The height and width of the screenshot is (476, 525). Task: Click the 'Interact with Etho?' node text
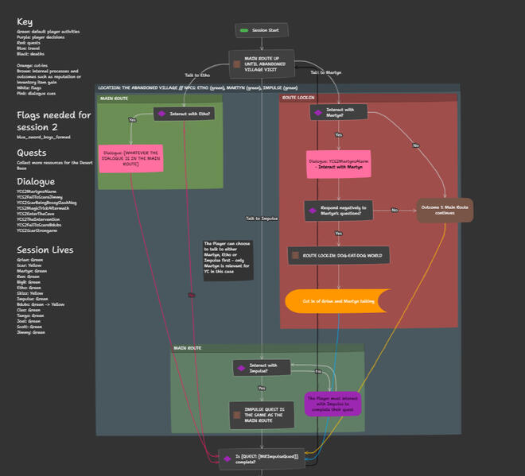point(190,114)
